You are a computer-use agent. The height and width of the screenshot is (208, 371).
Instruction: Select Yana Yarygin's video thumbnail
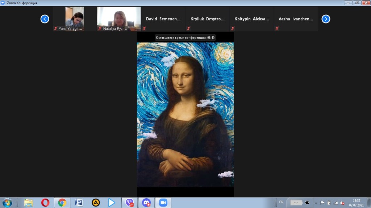[x=75, y=19]
